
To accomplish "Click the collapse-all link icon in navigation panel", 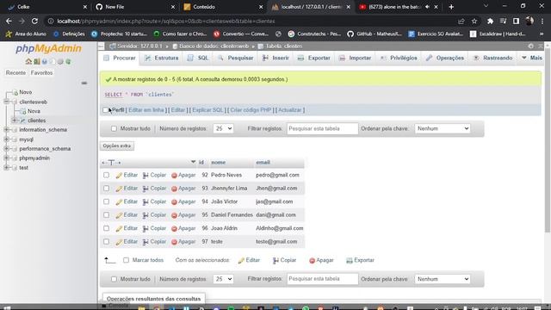I will 84,84.
